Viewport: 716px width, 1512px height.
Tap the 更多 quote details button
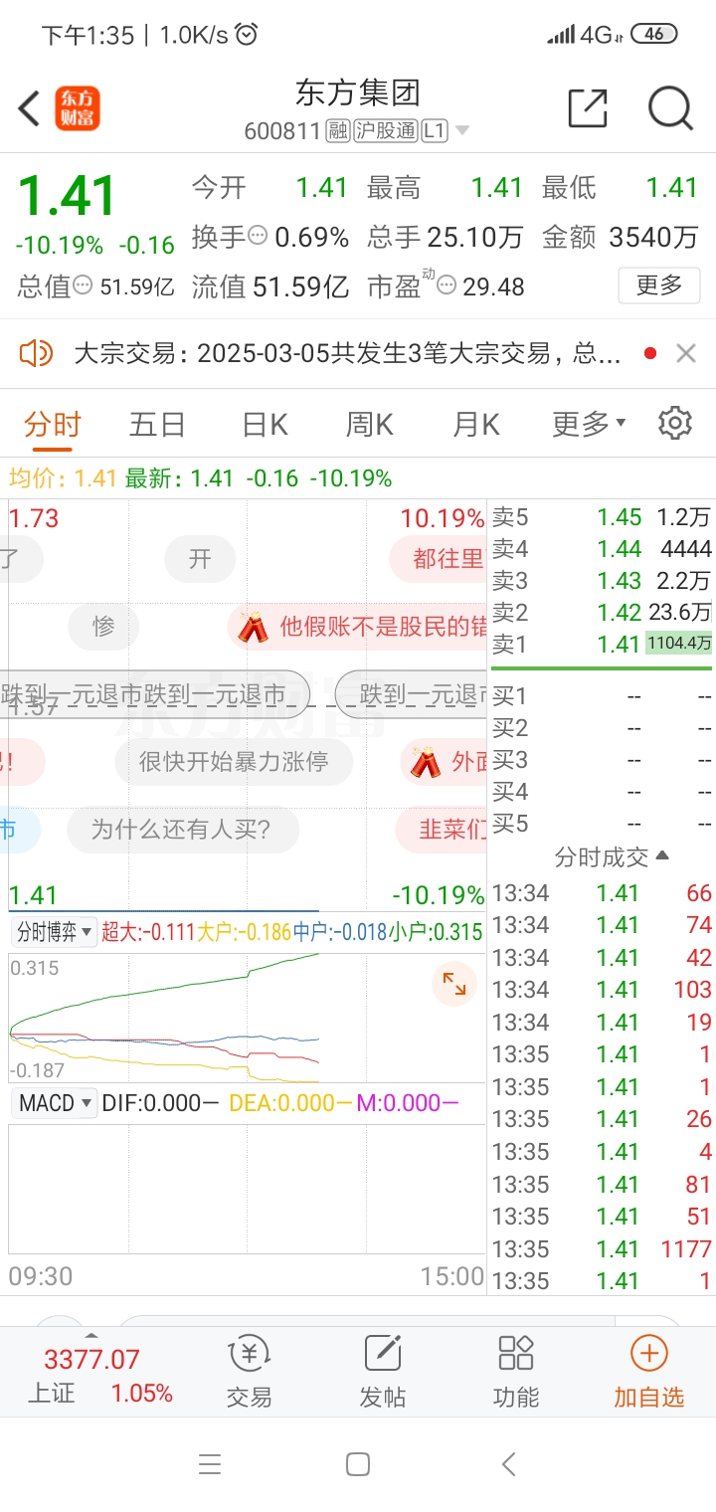pos(658,285)
